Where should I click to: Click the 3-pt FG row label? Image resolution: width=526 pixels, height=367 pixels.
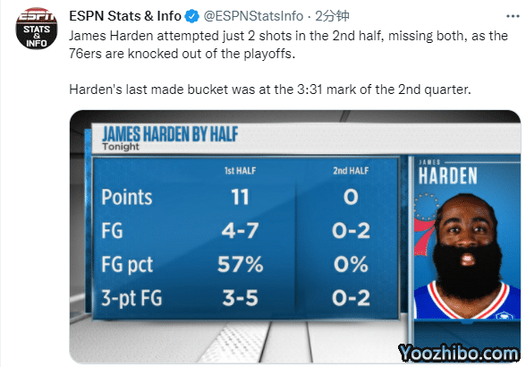click(x=131, y=298)
